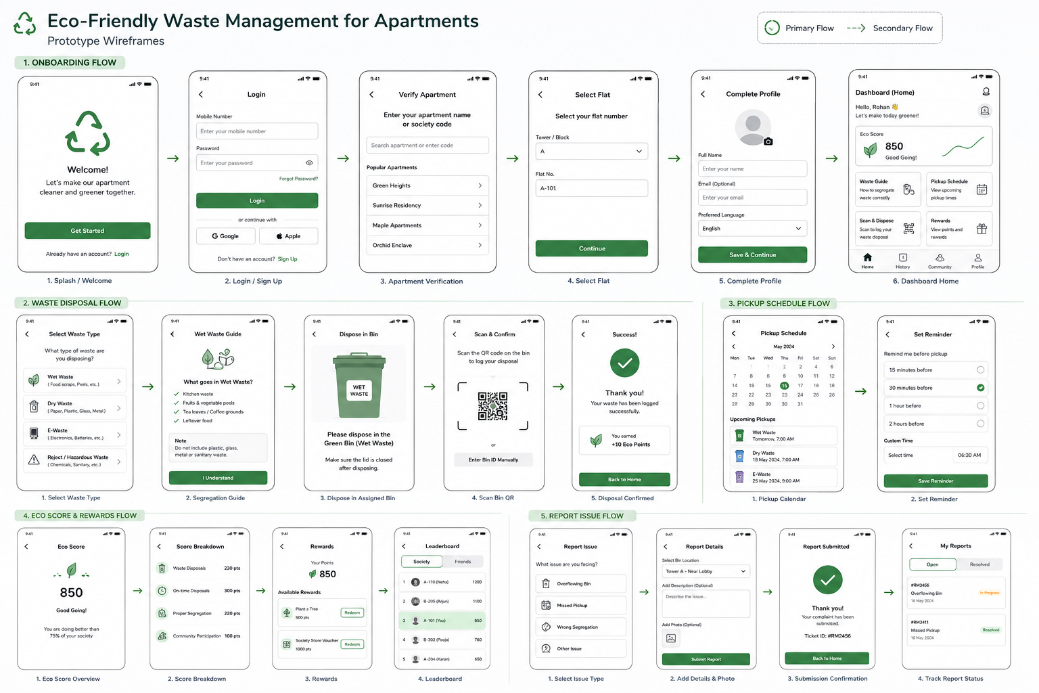The image size is (1039, 693).
Task: Choose Missed Pickup issue type
Action: [x=581, y=605]
